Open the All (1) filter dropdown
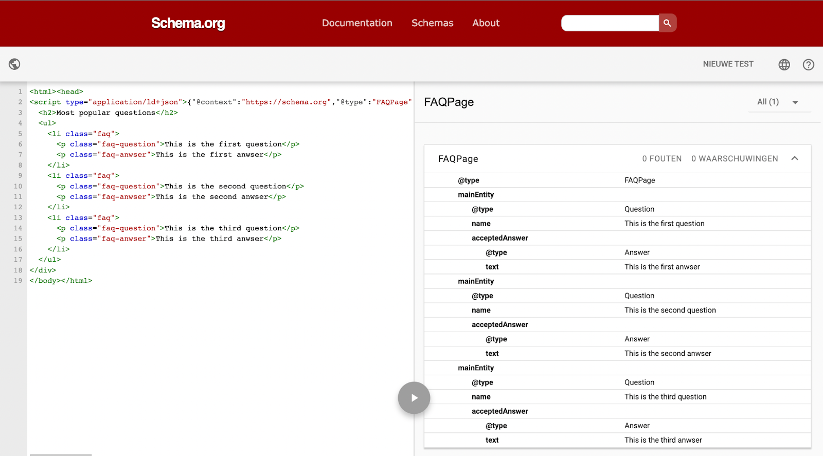This screenshot has width=823, height=456. point(778,102)
